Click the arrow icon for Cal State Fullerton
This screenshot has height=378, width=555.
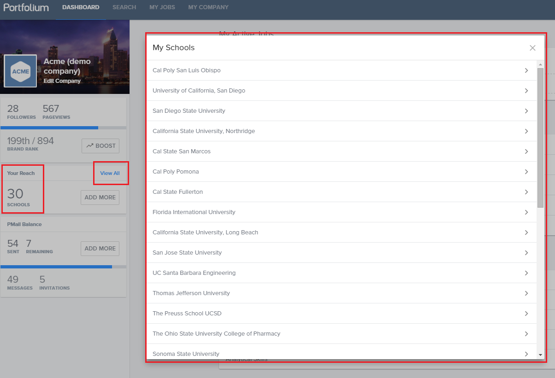click(526, 192)
